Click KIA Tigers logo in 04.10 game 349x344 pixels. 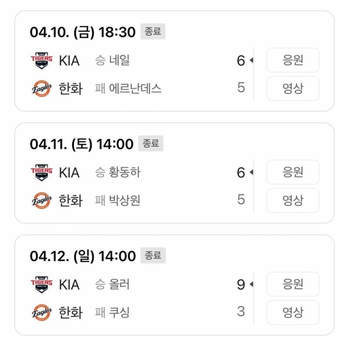point(42,60)
